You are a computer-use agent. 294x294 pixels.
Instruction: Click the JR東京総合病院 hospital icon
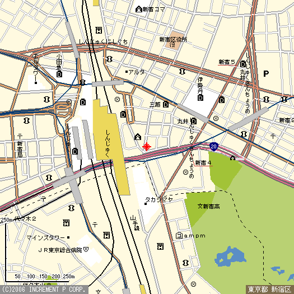coord(86,250)
